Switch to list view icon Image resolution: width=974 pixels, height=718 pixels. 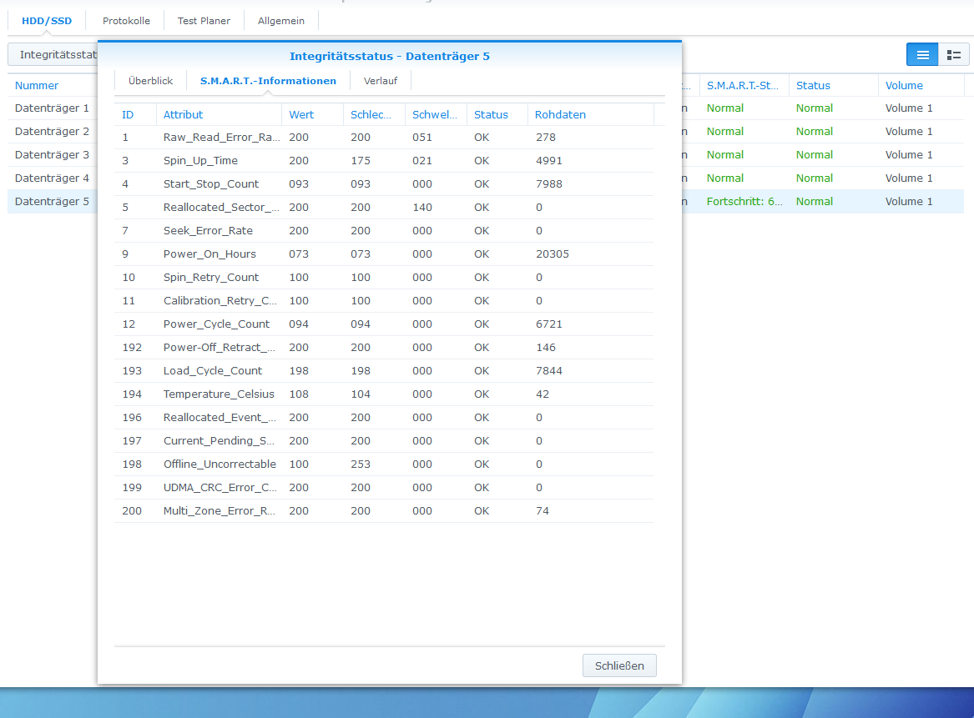point(922,54)
